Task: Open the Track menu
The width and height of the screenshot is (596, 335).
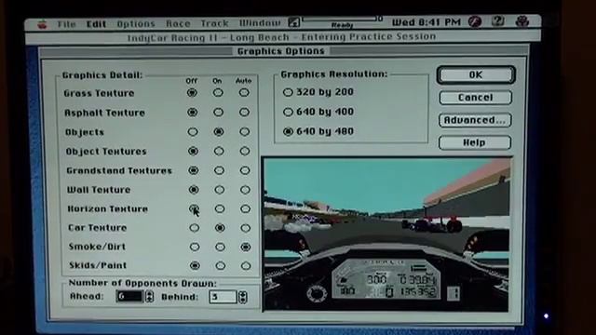Action: click(x=214, y=23)
